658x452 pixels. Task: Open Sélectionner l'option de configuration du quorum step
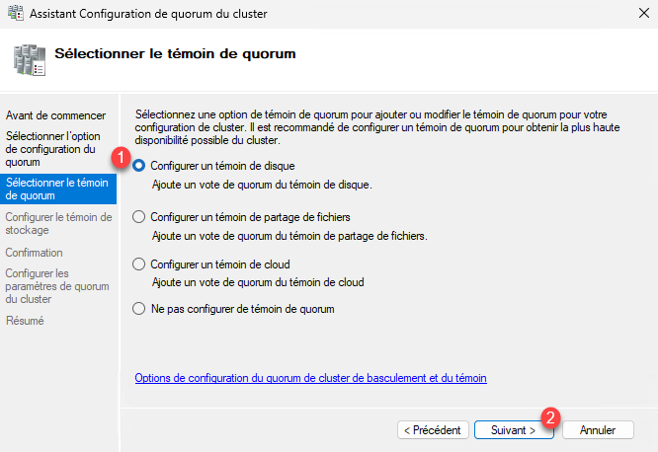tap(53, 149)
